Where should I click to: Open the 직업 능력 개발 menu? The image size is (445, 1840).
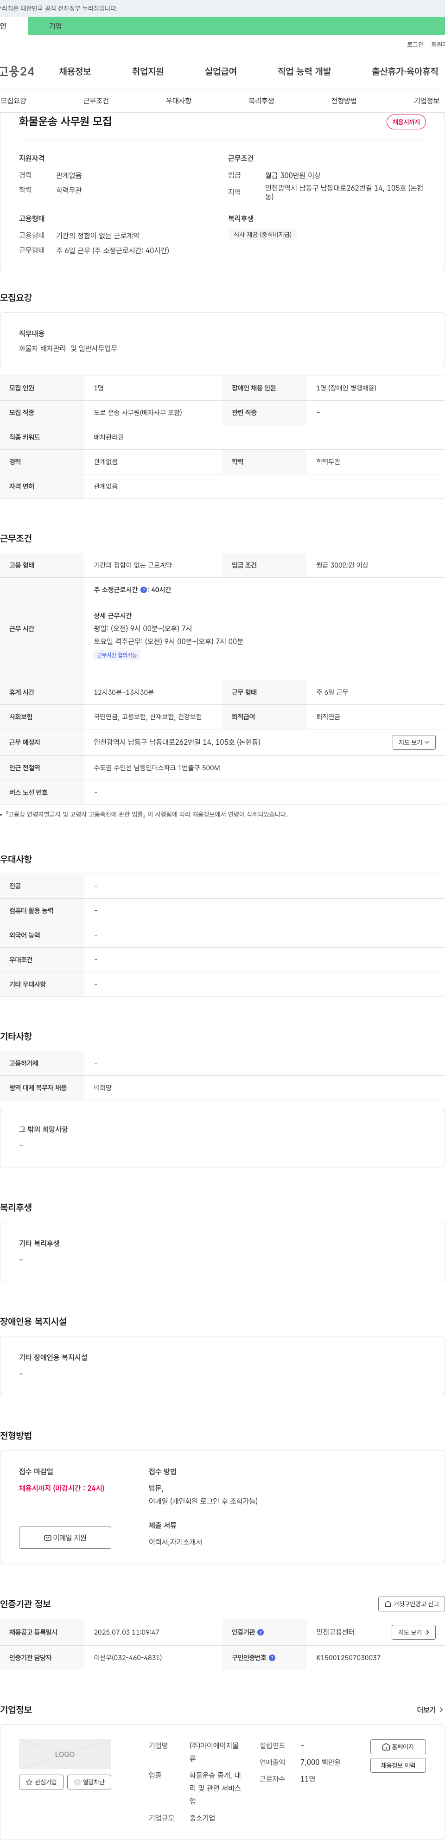tap(304, 71)
